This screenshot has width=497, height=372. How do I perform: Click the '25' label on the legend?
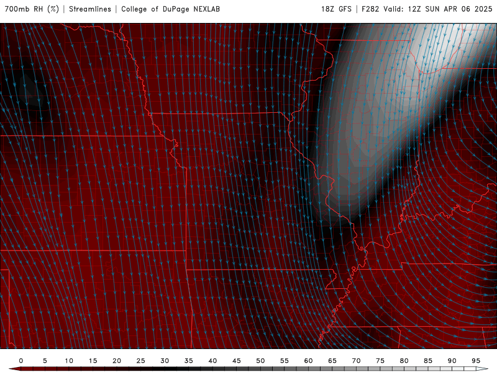pos(141,361)
